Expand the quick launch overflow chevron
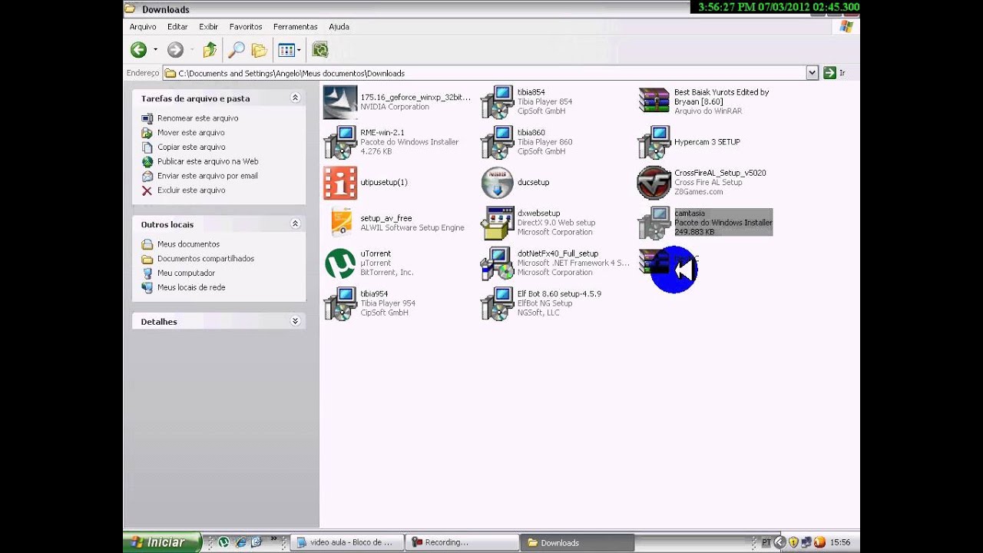 pos(274,539)
